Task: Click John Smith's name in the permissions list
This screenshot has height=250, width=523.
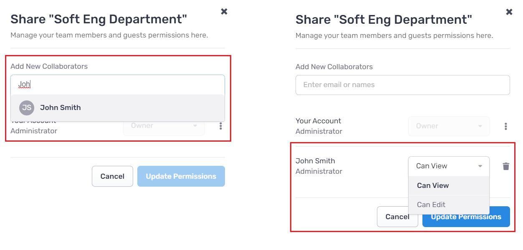Action: (x=315, y=161)
